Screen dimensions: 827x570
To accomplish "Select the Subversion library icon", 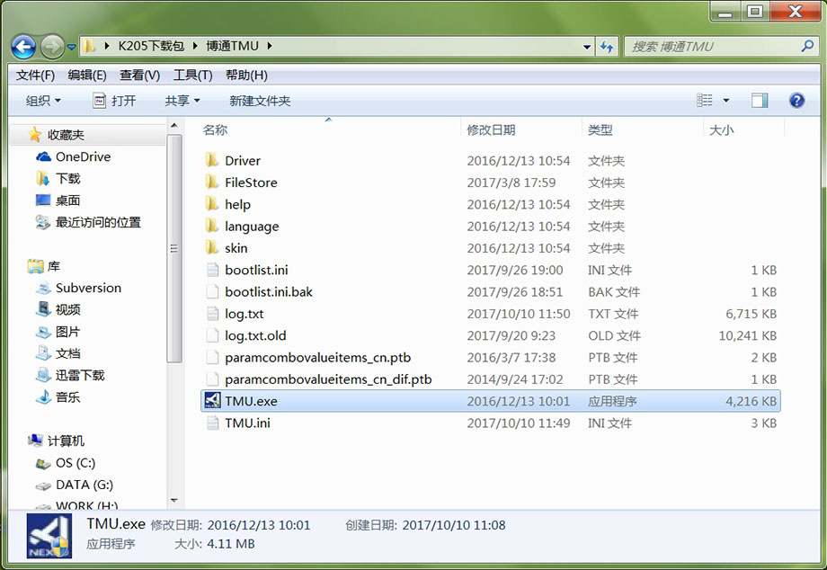I will [x=43, y=288].
